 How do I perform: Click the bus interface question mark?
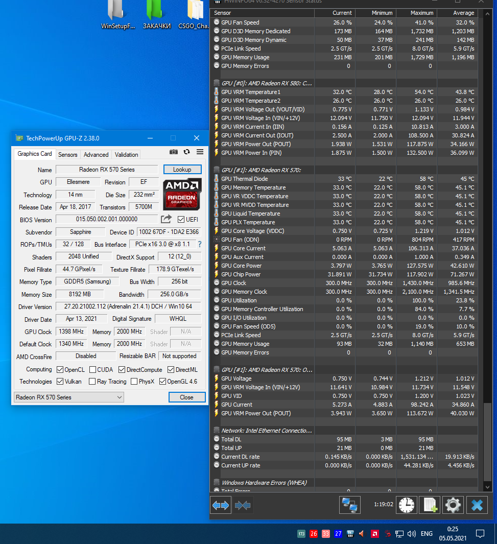(200, 244)
